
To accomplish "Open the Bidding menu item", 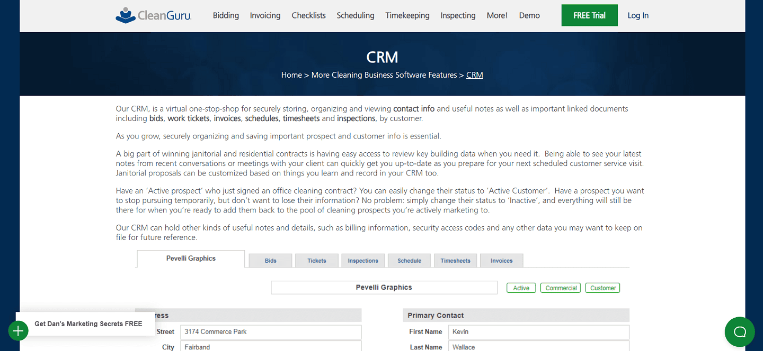I will click(226, 15).
